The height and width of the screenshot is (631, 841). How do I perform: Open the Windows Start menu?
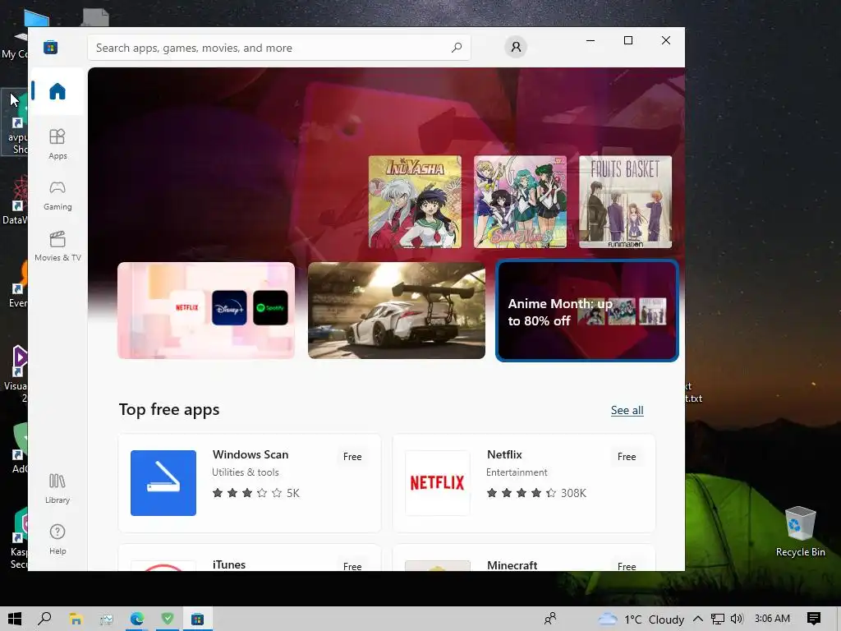pos(15,619)
